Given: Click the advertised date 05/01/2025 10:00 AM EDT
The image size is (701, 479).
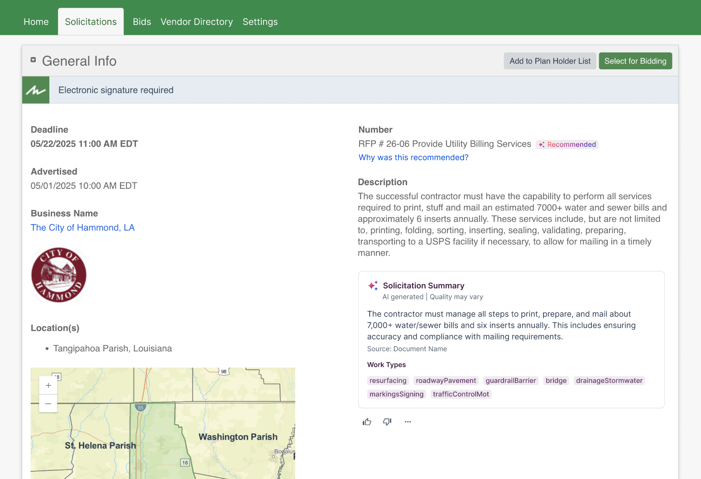Looking at the screenshot, I should 84,186.
